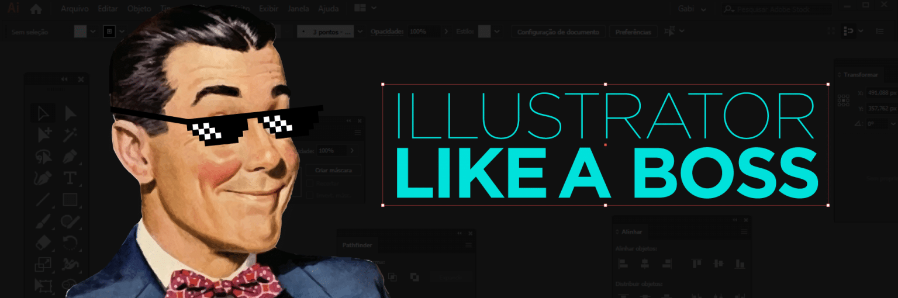Click the Pathfinder panel tab
The width and height of the screenshot is (898, 298).
pyautogui.click(x=357, y=245)
